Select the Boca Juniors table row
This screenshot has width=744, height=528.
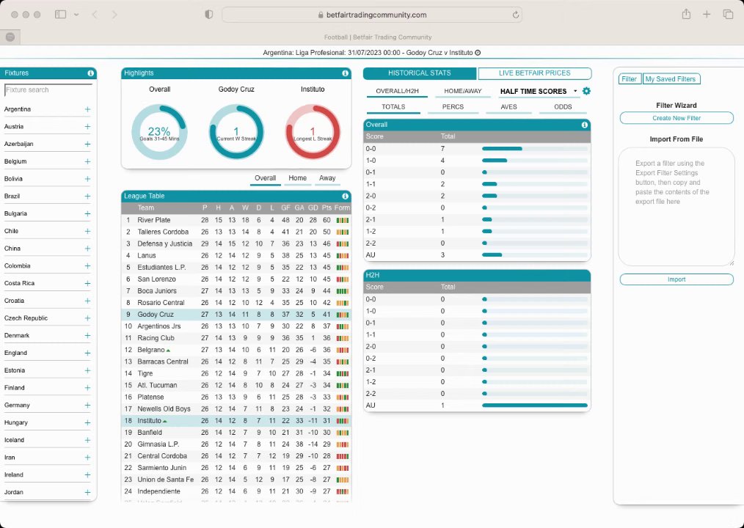pyautogui.click(x=236, y=291)
